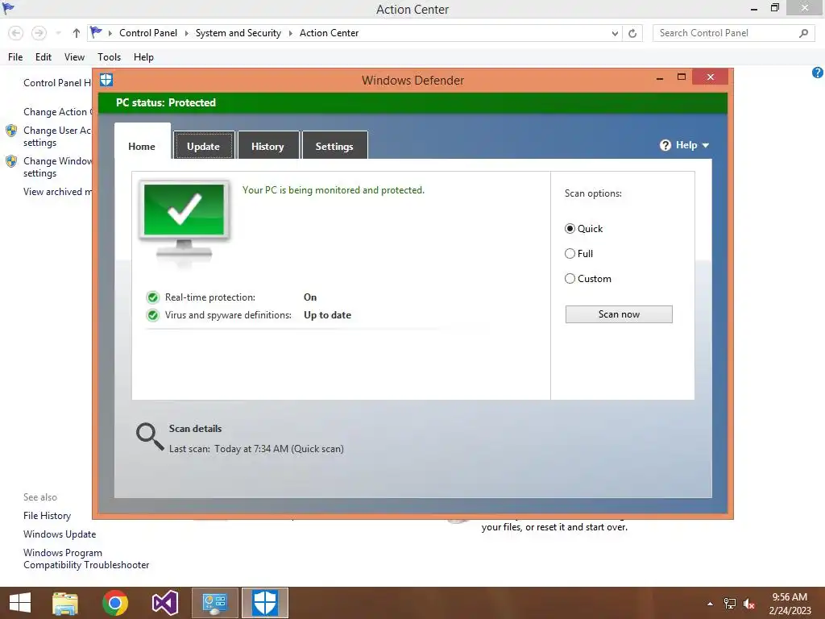Click the Help question mark icon in Defender

click(665, 145)
